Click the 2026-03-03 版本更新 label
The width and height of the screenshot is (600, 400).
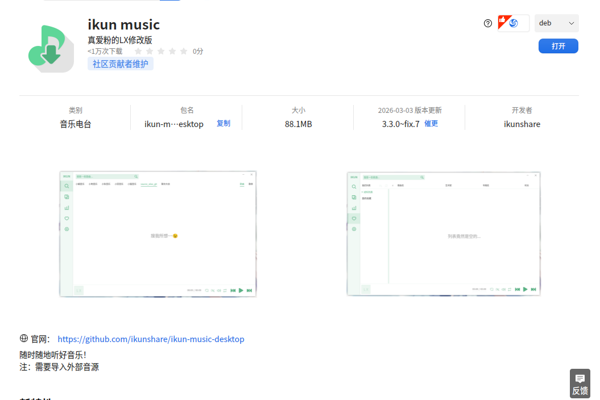point(410,110)
